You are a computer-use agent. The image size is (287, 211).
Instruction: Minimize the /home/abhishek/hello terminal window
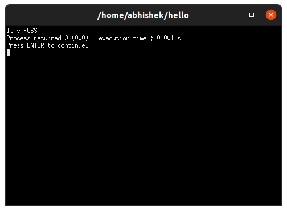pyautogui.click(x=232, y=15)
